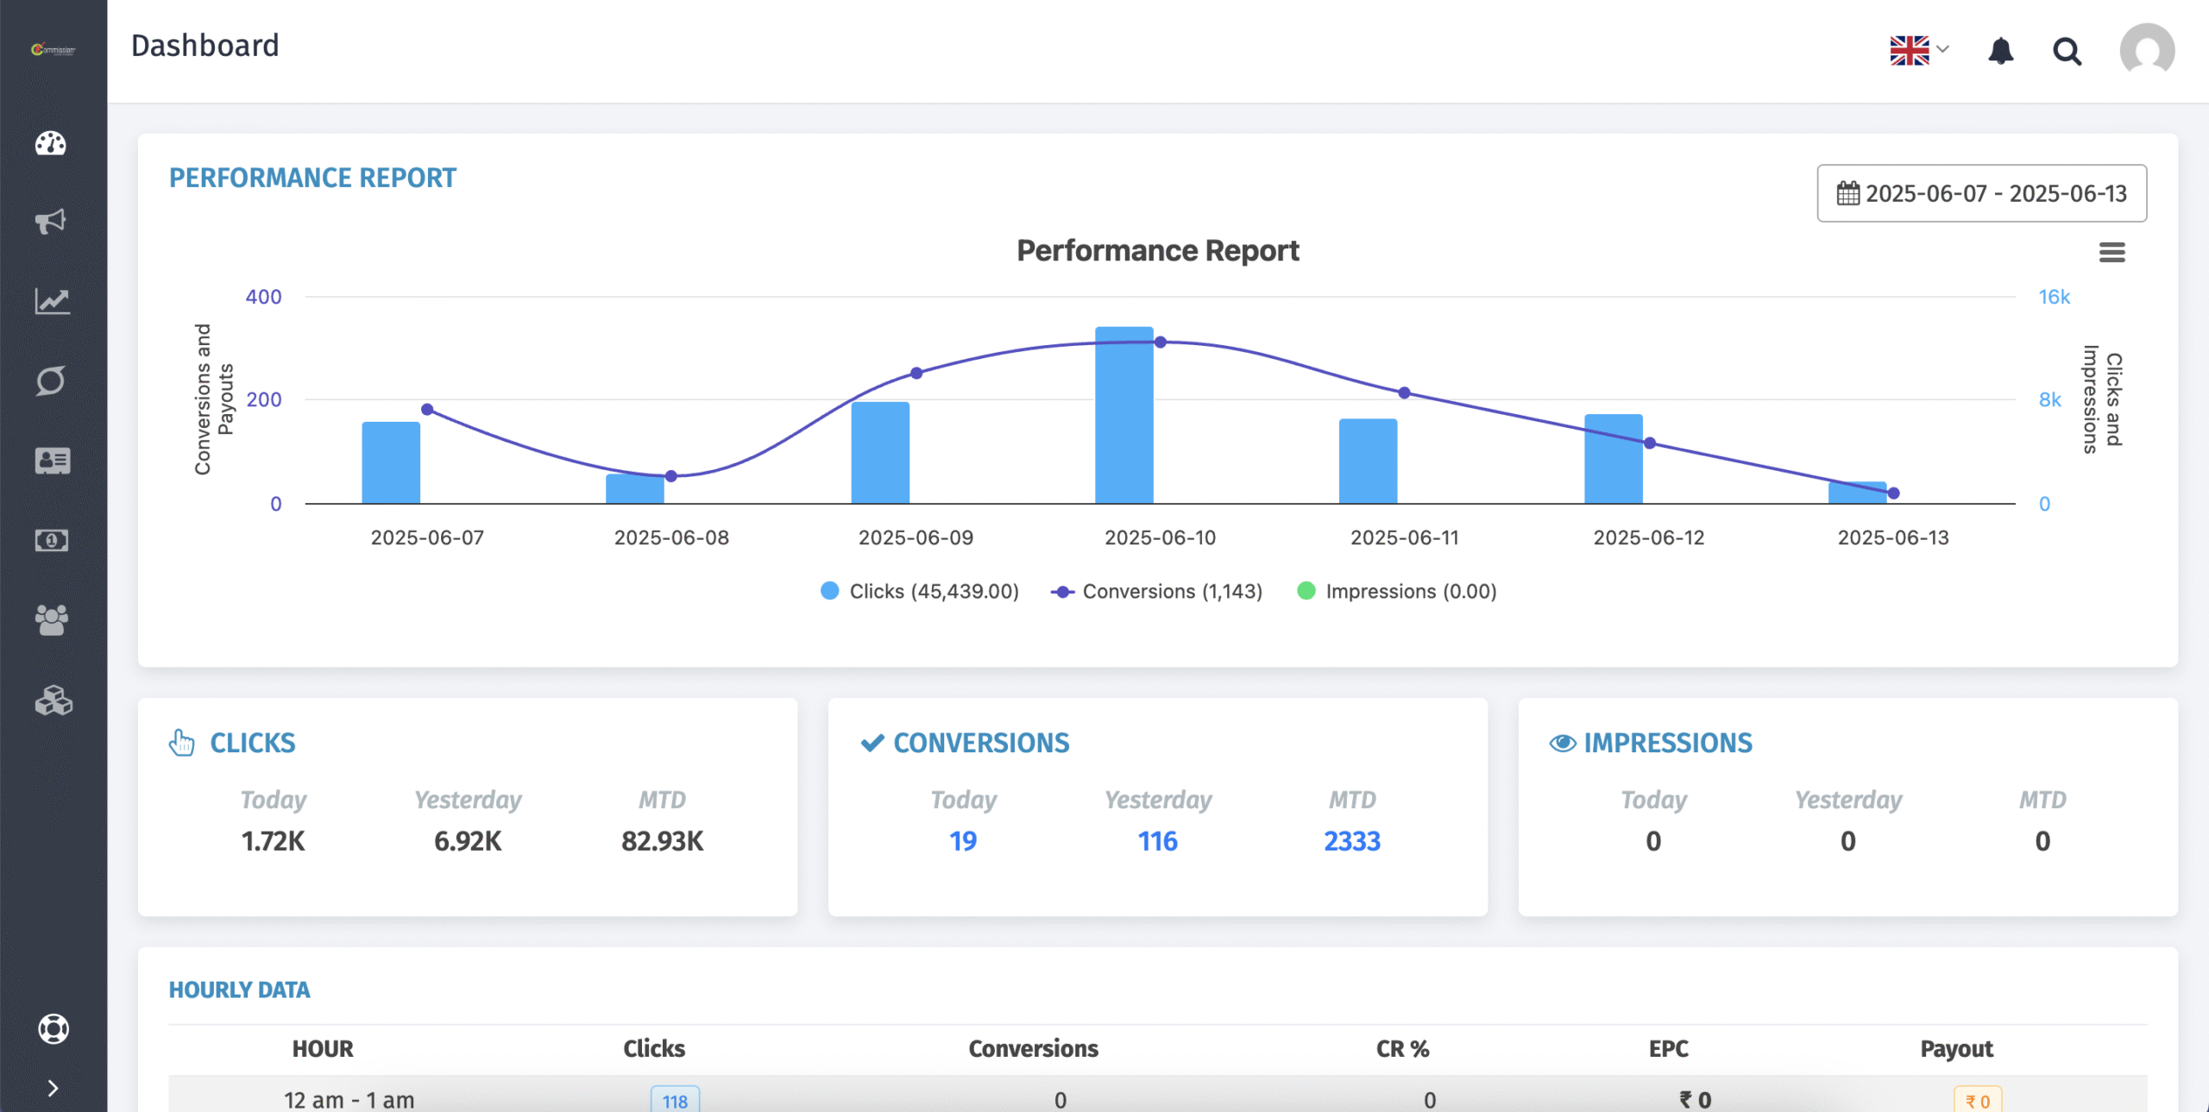This screenshot has height=1112, width=2209.
Task: Open the life ring support icon
Action: (53, 1028)
